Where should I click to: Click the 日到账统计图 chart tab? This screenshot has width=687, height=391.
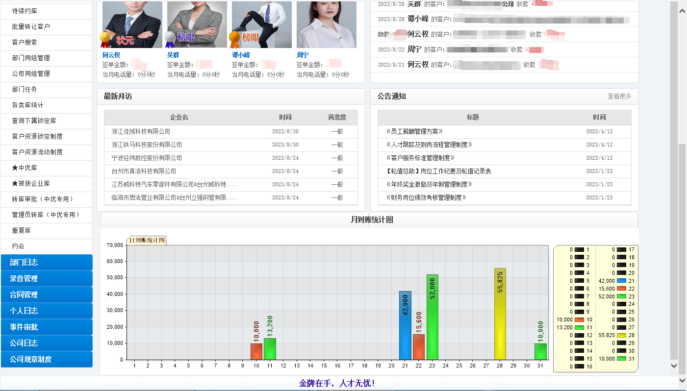(147, 240)
